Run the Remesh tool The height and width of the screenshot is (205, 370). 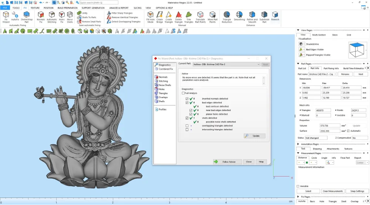(x=275, y=16)
